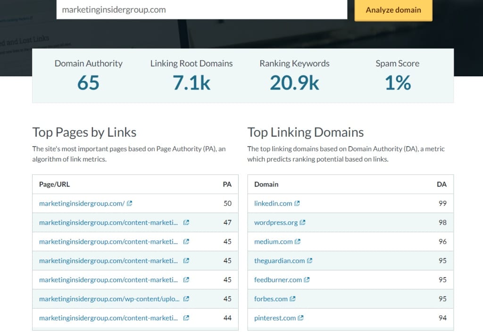Screen dimensions: 483x336
Task: Click external link icon beside linkedin.com
Action: point(297,204)
